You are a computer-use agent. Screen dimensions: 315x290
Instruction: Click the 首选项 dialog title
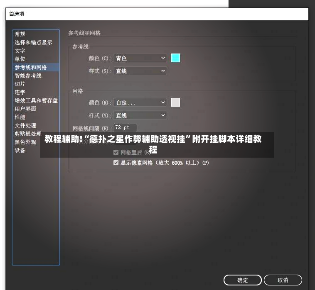click(x=17, y=14)
